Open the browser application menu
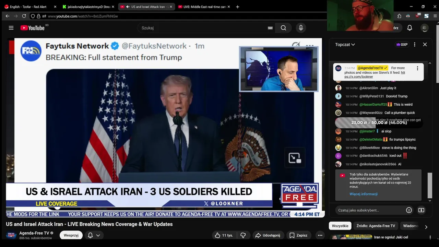The width and height of the screenshot is (439, 247). 435,16
